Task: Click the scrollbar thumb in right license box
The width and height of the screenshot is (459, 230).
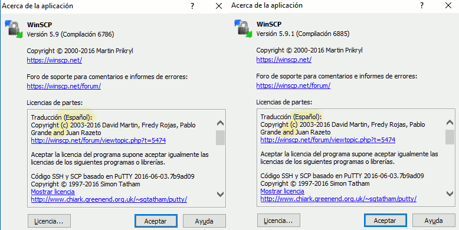Action: [450, 137]
